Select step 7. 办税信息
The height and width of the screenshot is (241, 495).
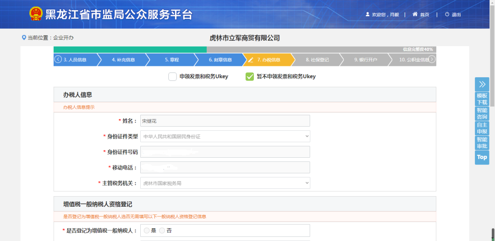[x=269, y=60]
